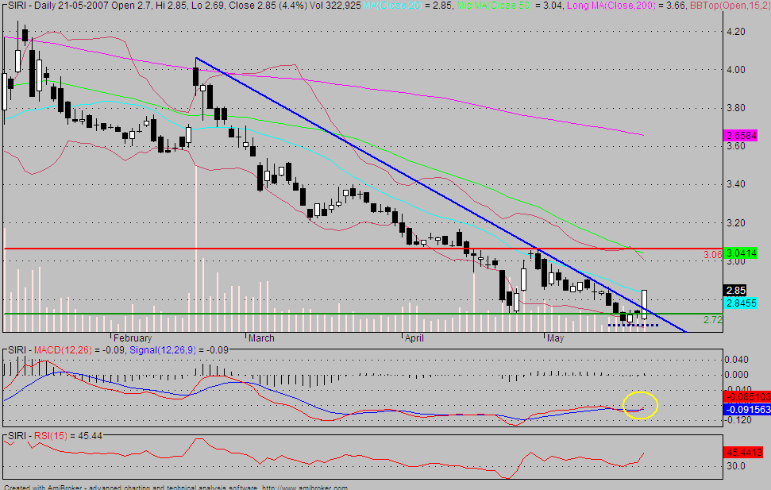Viewport: 771px width, 490px height.
Task: Click the magenta 3.6584 value tag
Action: point(741,135)
